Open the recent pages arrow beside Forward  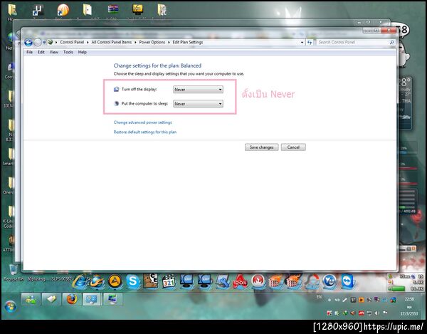(44, 43)
